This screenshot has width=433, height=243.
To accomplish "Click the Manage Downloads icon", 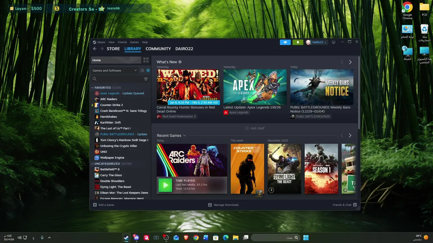I will [210, 205].
